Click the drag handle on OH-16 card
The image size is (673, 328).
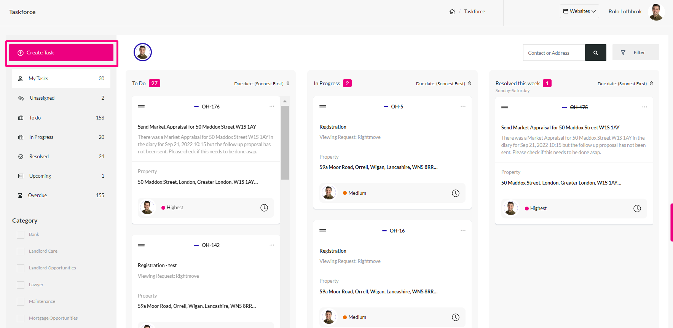pos(323,231)
